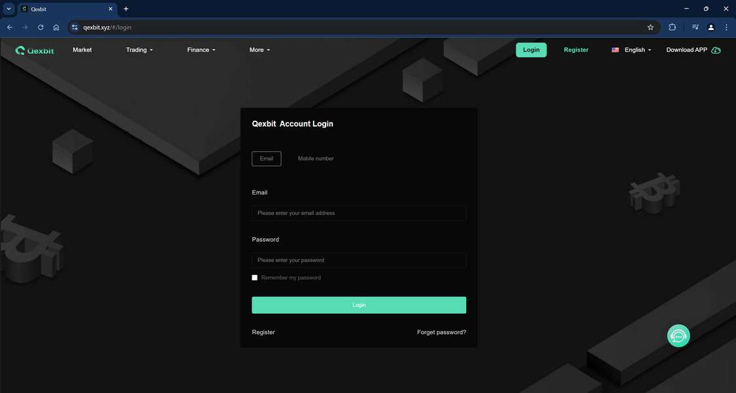Open the Download APP cloud icon
This screenshot has height=393, width=736.
[715, 50]
